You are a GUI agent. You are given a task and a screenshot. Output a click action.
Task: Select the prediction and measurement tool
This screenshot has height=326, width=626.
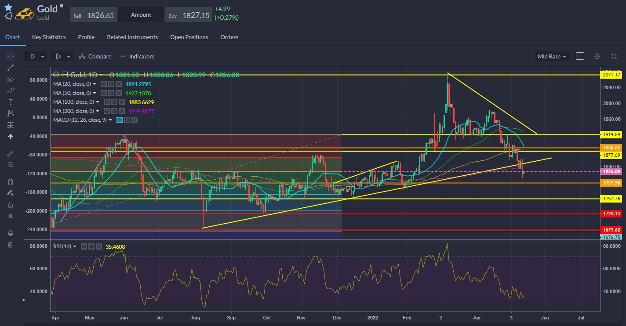point(11,125)
